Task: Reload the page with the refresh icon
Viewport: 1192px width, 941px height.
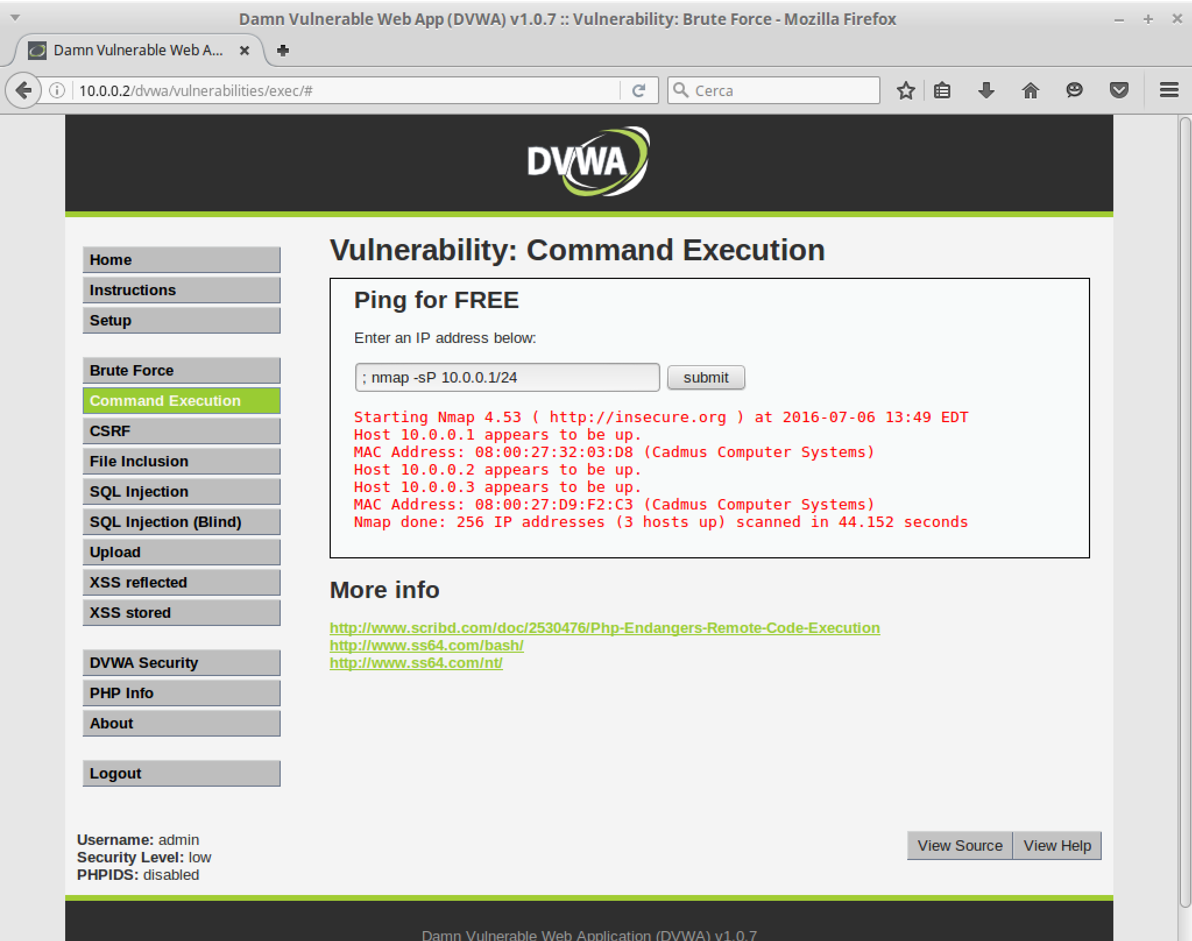Action: [639, 90]
